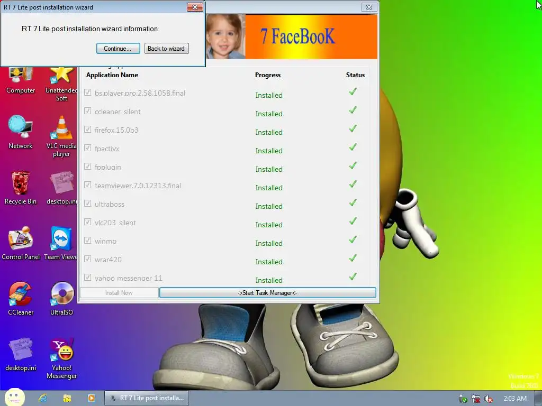Toggle the firefox.15.0b3 checkbox
Screen dimensions: 542x406
[x=88, y=130]
